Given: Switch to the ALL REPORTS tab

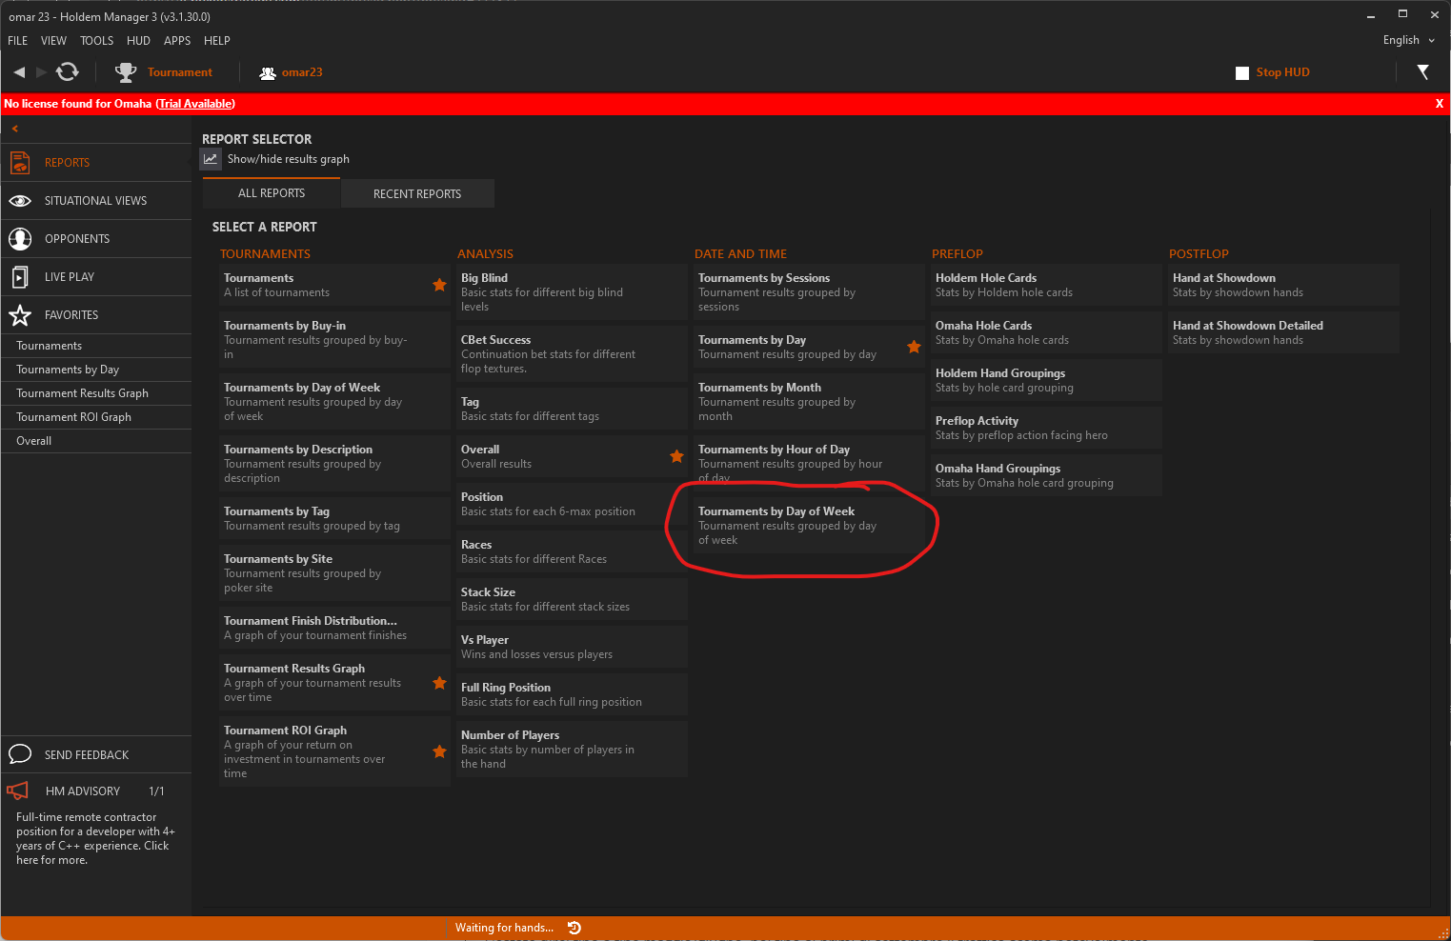Looking at the screenshot, I should [x=272, y=193].
